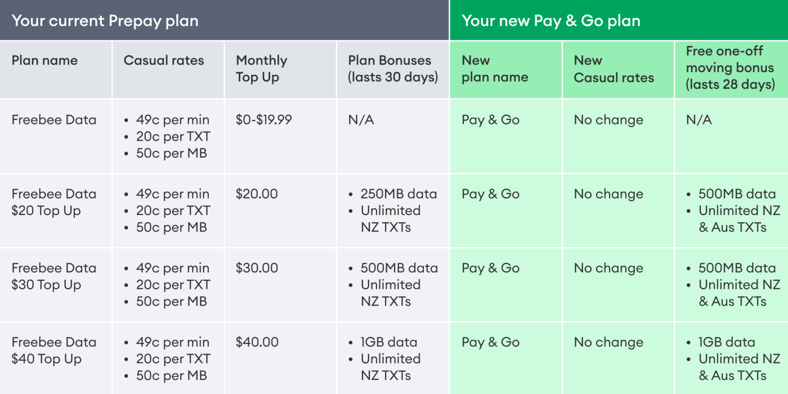Select the 'Freebee Data $40 Top Up' plan
788x394 pixels.
tap(54, 350)
